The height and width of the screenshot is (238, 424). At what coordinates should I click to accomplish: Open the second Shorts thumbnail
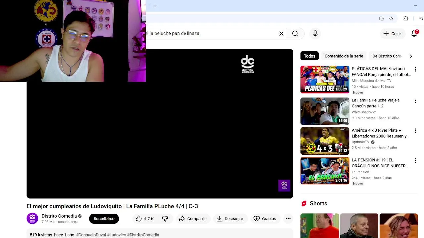click(359, 226)
